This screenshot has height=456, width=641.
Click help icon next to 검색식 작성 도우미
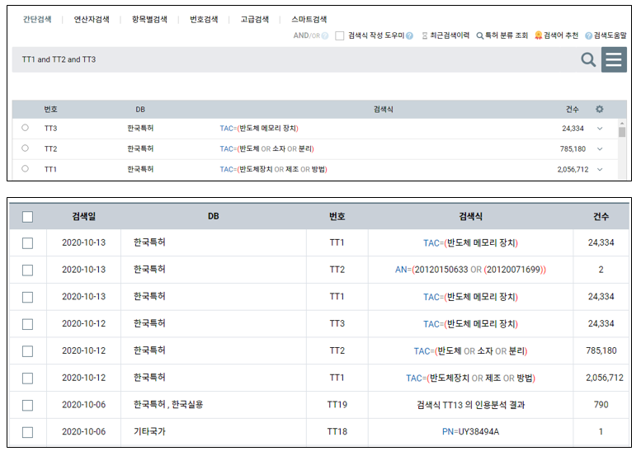coord(409,35)
